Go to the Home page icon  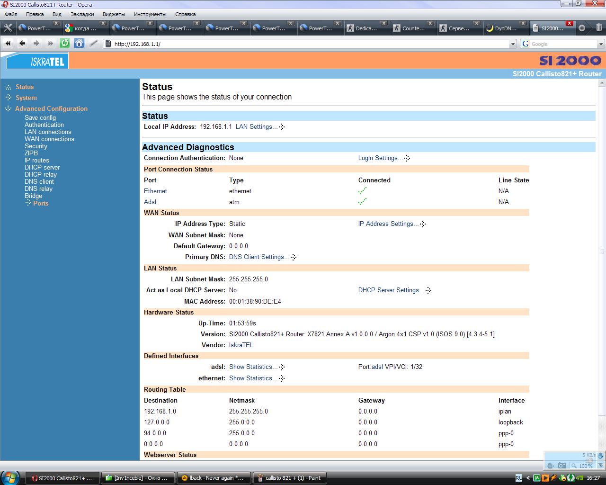tap(79, 44)
